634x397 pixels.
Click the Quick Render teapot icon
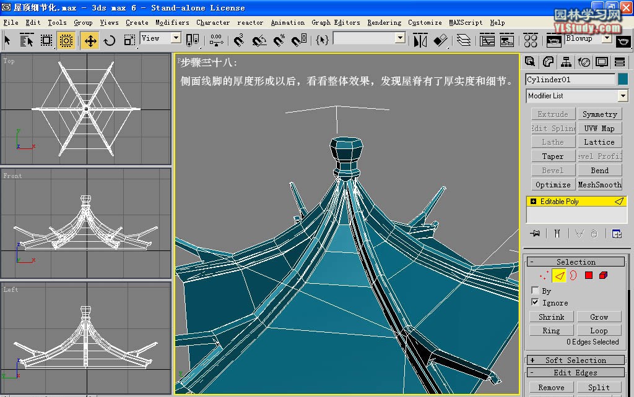coord(623,41)
